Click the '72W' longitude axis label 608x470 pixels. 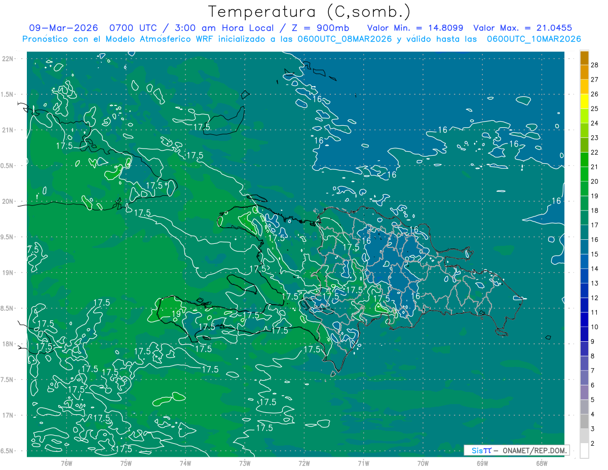pos(304,463)
